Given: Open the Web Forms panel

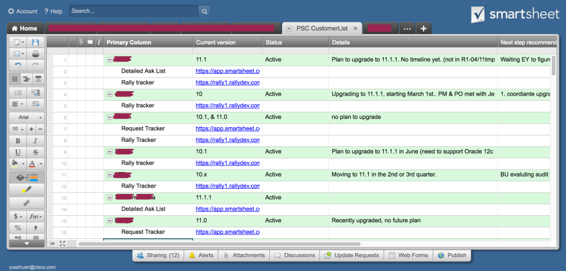Looking at the screenshot, I should pos(408,256).
